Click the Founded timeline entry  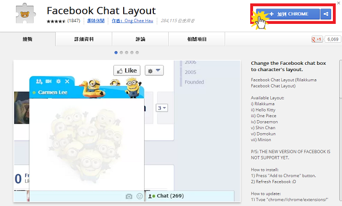[x=194, y=82]
